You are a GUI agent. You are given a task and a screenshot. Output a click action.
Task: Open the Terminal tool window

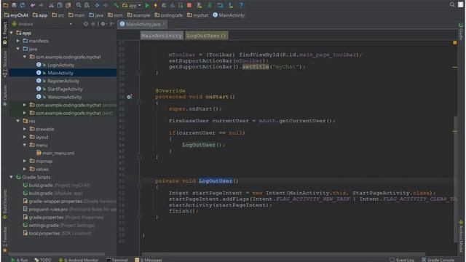pos(117,260)
